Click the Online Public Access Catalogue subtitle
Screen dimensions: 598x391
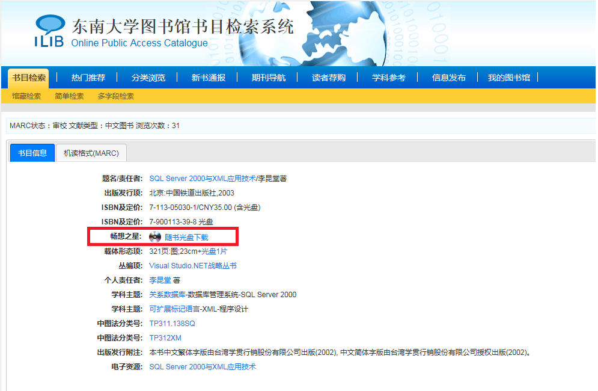[139, 43]
